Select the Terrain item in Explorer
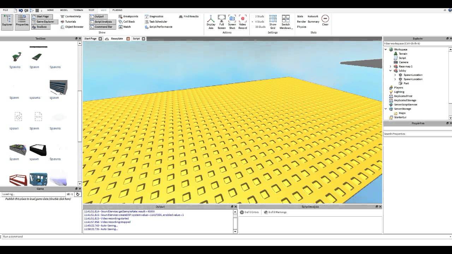 [403, 54]
